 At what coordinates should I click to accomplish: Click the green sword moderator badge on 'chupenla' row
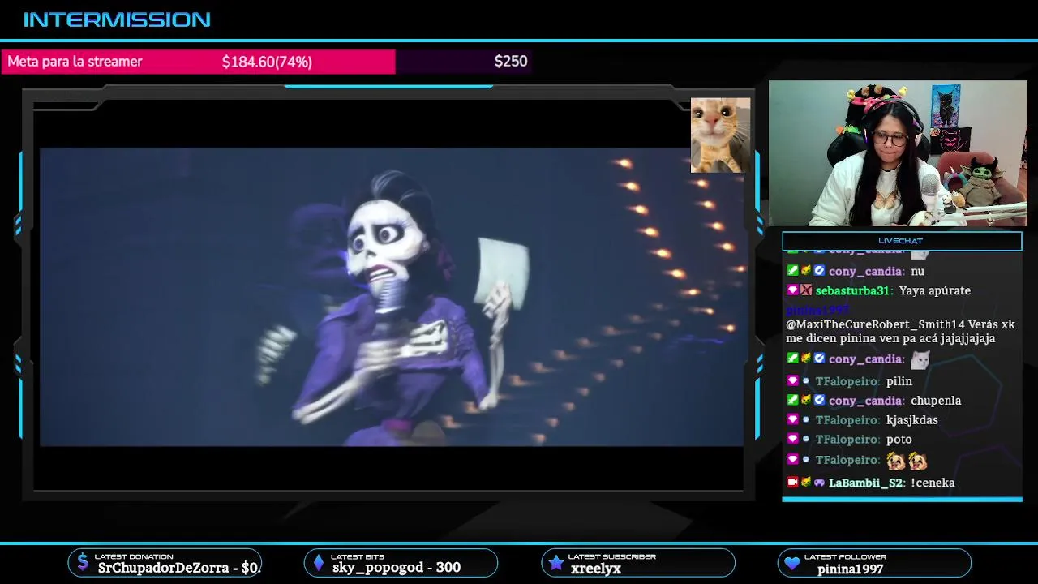coord(793,400)
